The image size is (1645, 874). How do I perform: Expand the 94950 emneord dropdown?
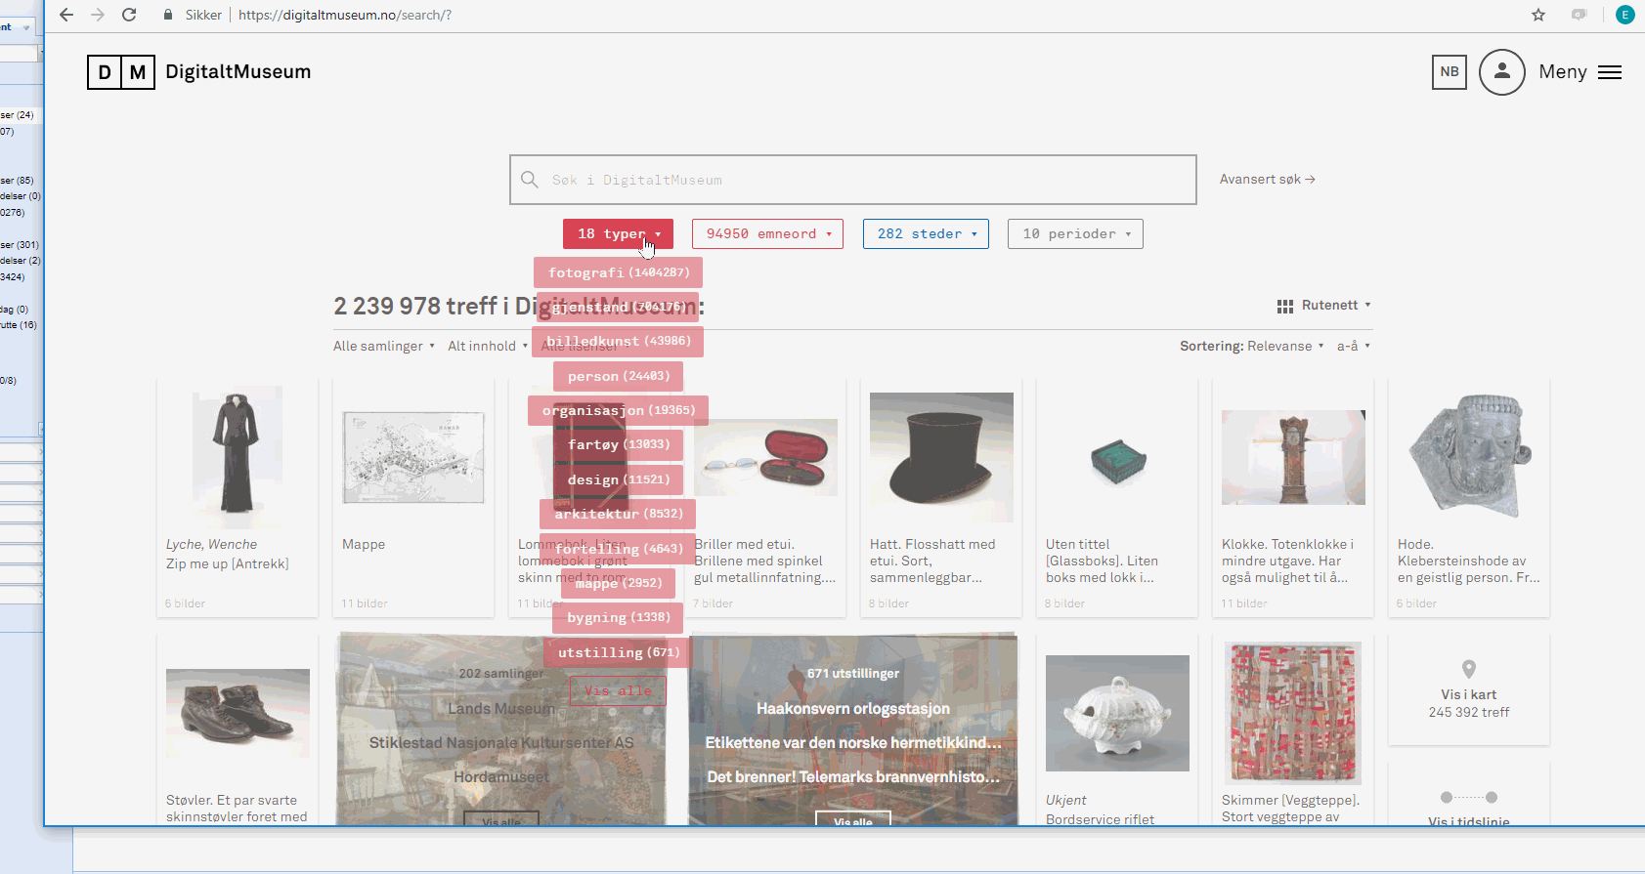coord(767,234)
